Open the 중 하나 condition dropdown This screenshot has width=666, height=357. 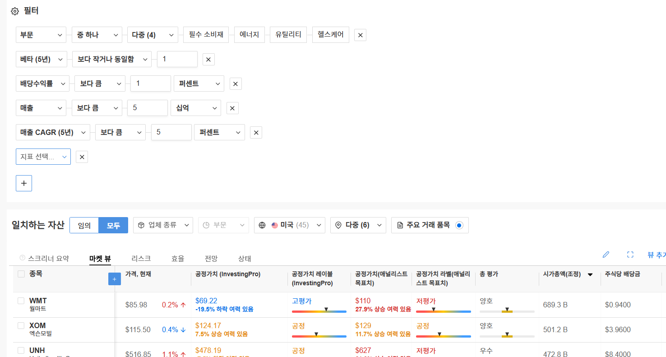tap(97, 35)
